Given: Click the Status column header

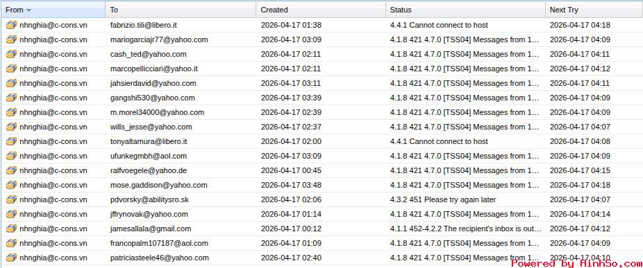Looking at the screenshot, I should tap(465, 10).
